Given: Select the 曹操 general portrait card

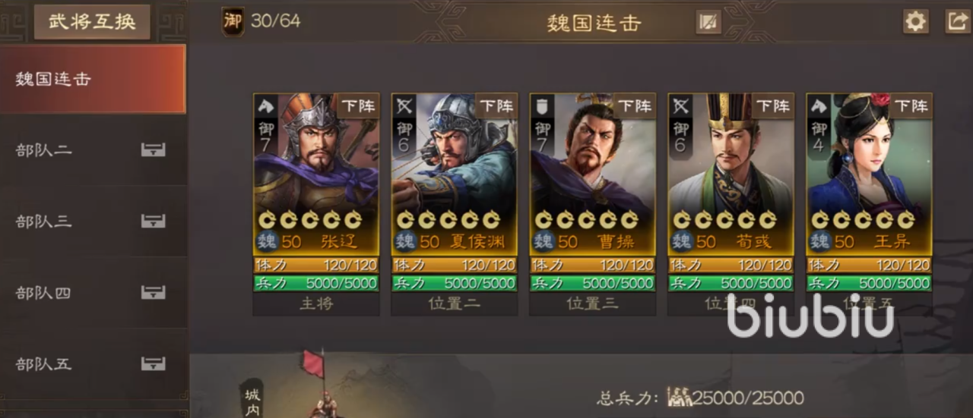Looking at the screenshot, I should coord(593,174).
